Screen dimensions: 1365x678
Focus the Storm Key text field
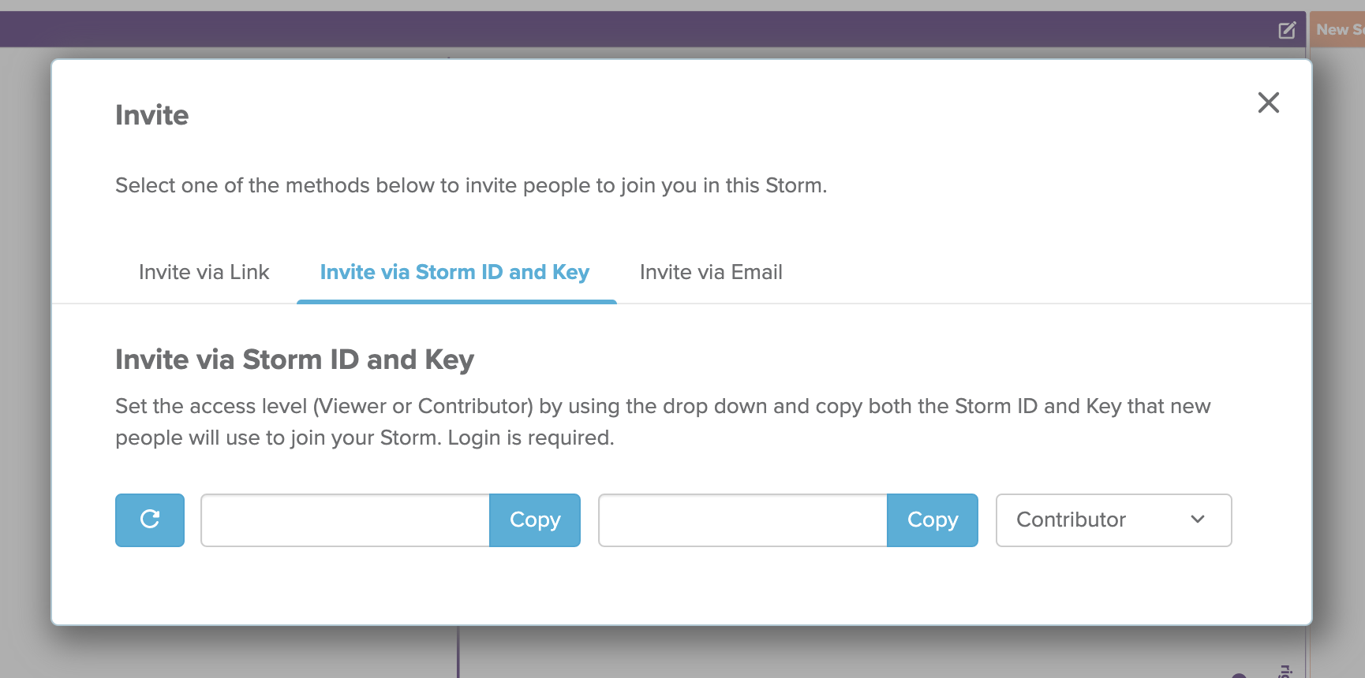tap(743, 520)
